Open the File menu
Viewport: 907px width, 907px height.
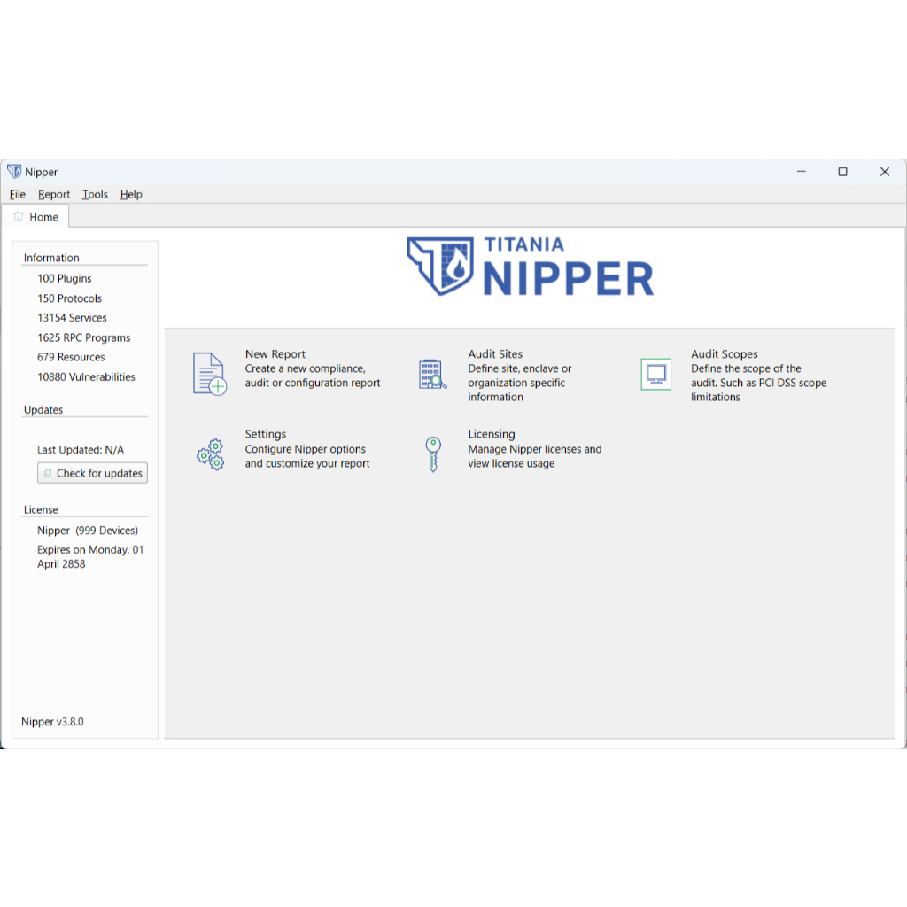[x=17, y=194]
